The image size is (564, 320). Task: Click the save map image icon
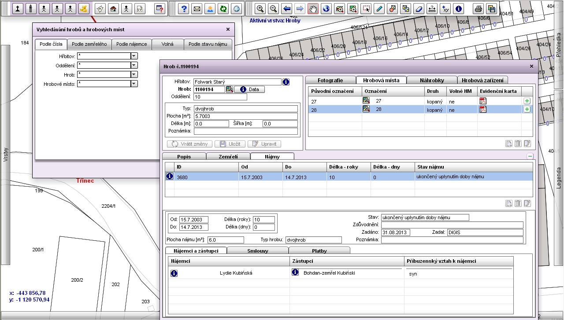pos(492,9)
